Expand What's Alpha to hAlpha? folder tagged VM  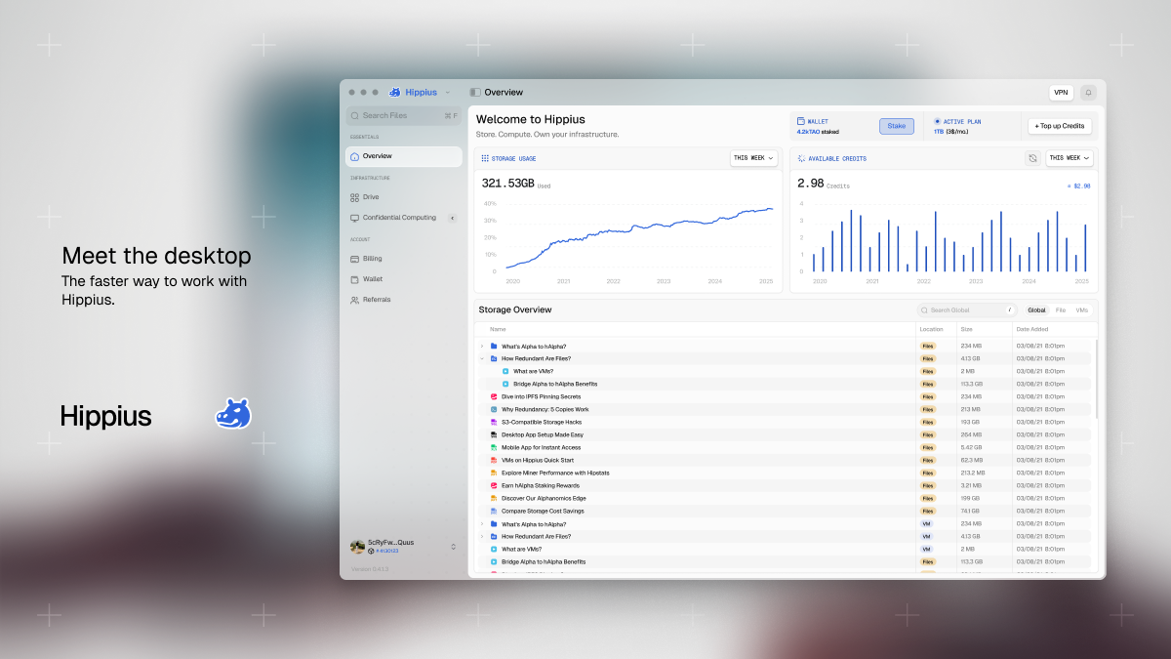click(482, 523)
